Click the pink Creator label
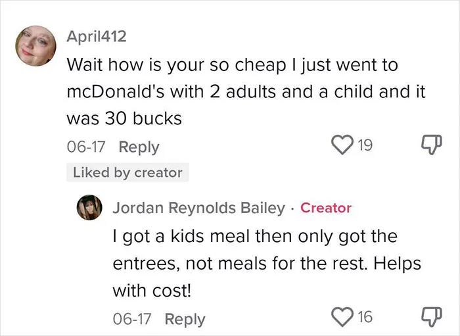The width and height of the screenshot is (460, 336). pyautogui.click(x=326, y=208)
